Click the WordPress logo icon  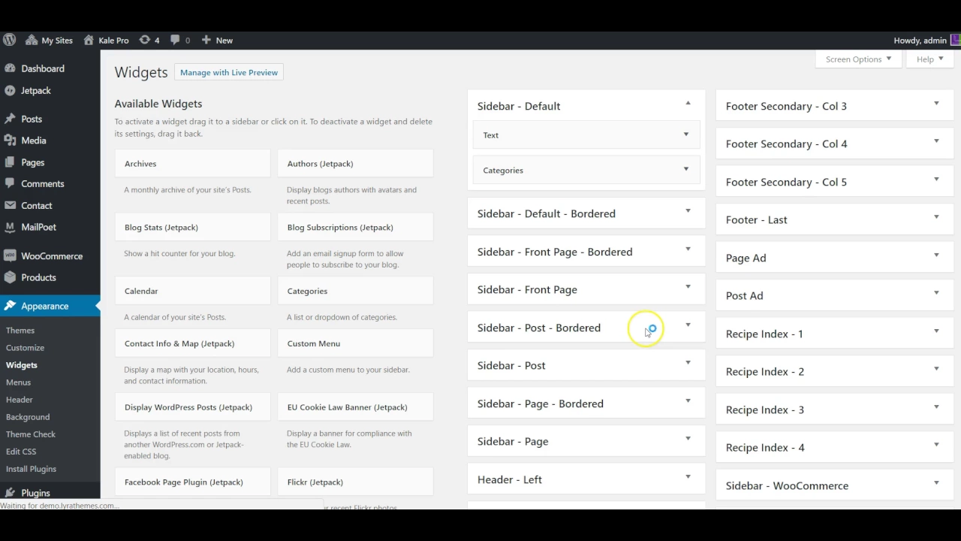point(10,40)
